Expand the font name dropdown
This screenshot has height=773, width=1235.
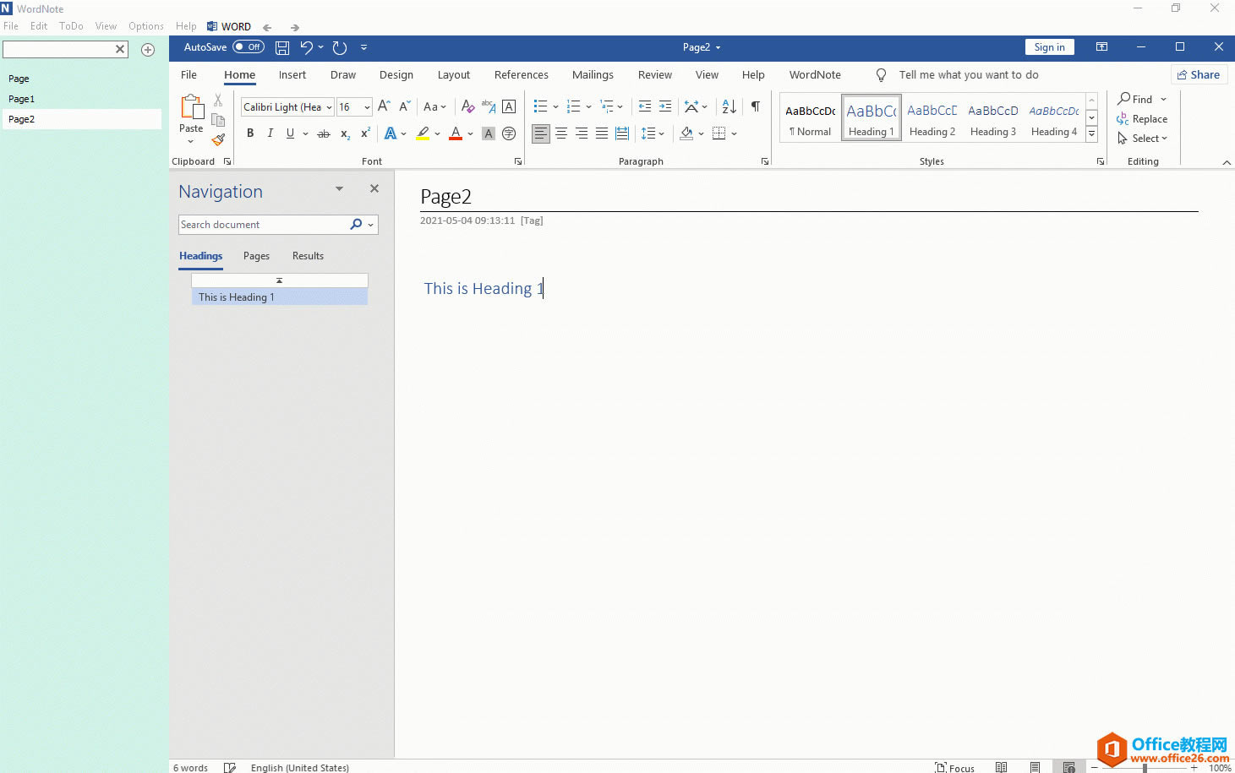329,107
